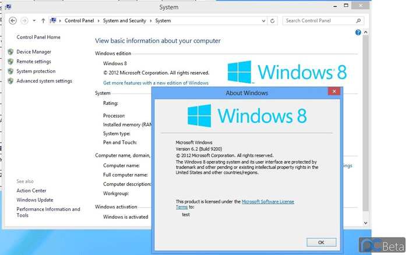Open the recent locations dropdown arrow
The height and width of the screenshot is (255, 408).
point(34,20)
